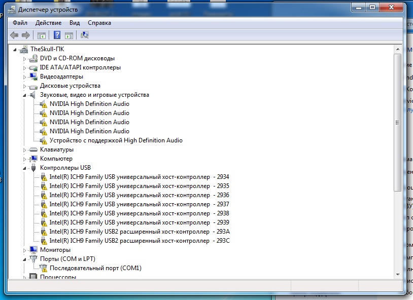Select the fourth NVIDIA High Definition Audio

tap(89, 131)
